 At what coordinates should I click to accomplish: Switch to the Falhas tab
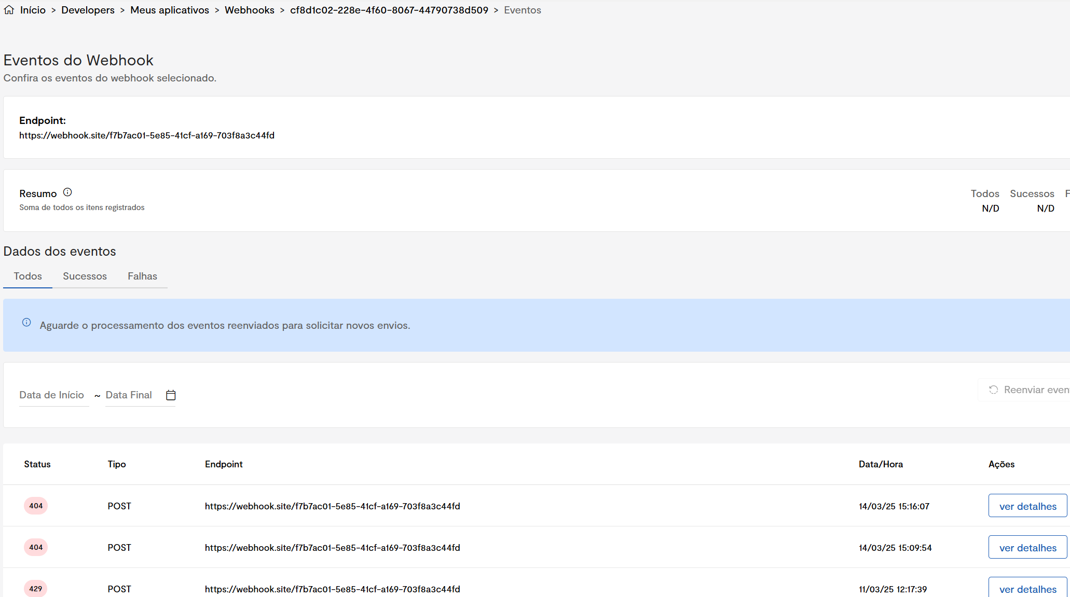coord(142,276)
